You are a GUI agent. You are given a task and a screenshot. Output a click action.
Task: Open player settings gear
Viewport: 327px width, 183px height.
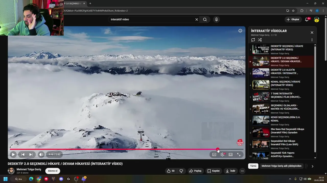pos(223,155)
